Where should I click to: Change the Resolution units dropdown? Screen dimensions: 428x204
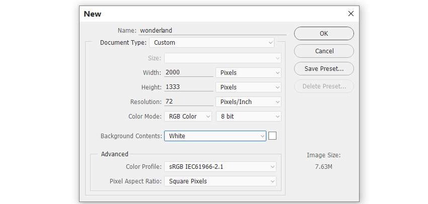[248, 102]
